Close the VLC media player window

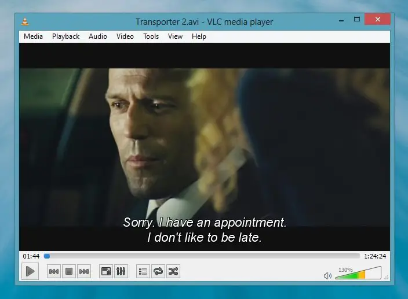(377, 19)
